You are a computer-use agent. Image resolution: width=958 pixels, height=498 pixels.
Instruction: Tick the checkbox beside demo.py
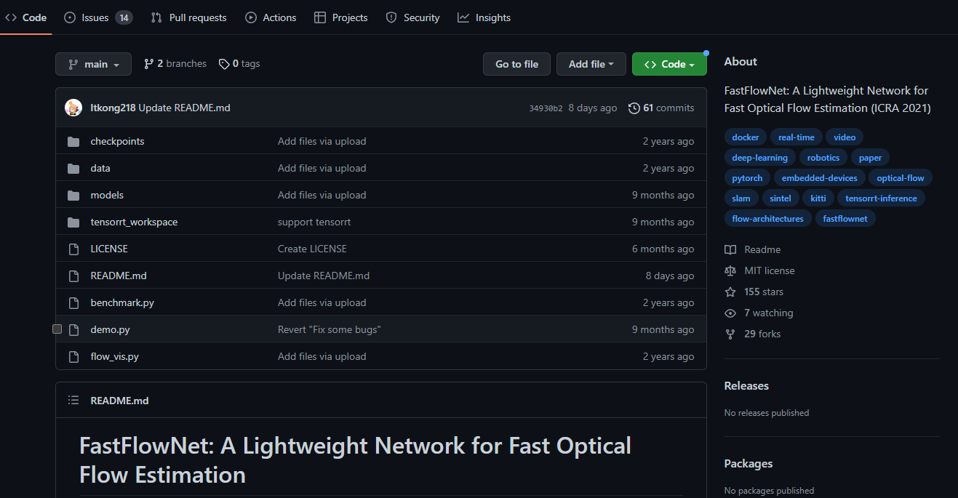click(x=57, y=329)
